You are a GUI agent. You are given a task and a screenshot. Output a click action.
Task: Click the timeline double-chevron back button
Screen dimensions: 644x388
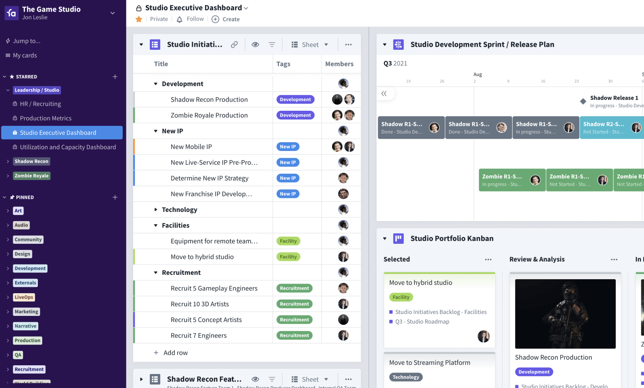384,94
